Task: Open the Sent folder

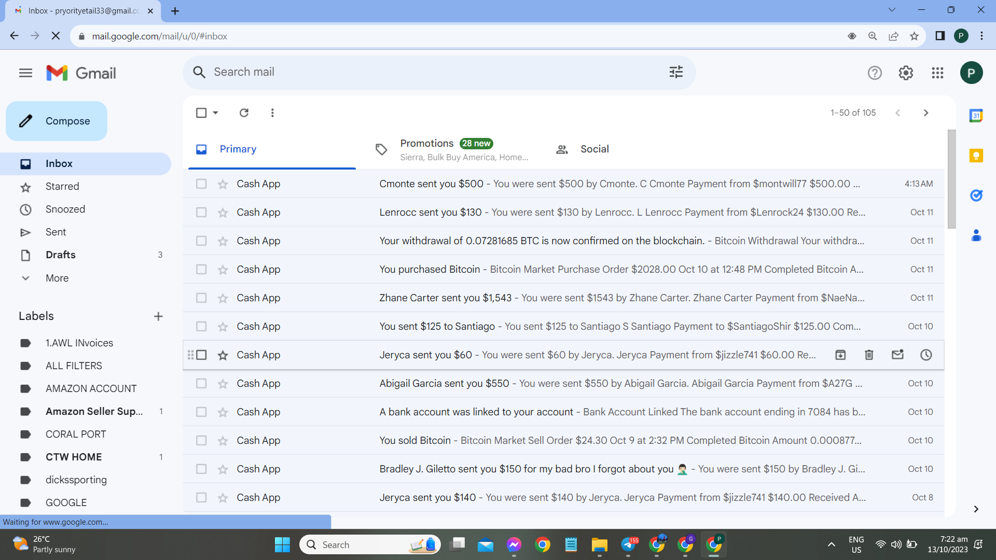Action: 86,232
